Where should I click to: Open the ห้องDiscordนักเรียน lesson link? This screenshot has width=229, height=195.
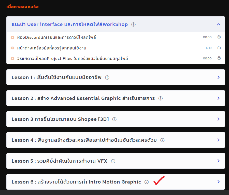pos(56,37)
